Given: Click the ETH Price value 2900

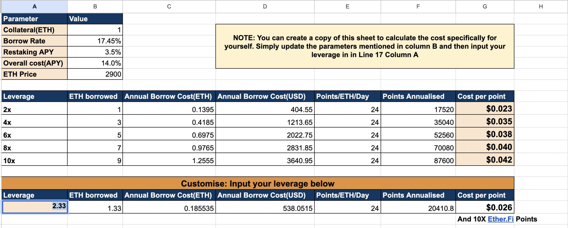Looking at the screenshot, I should (95, 74).
